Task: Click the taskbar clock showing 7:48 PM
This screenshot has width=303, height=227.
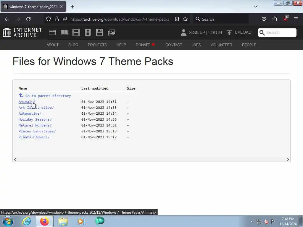Action: point(288,221)
